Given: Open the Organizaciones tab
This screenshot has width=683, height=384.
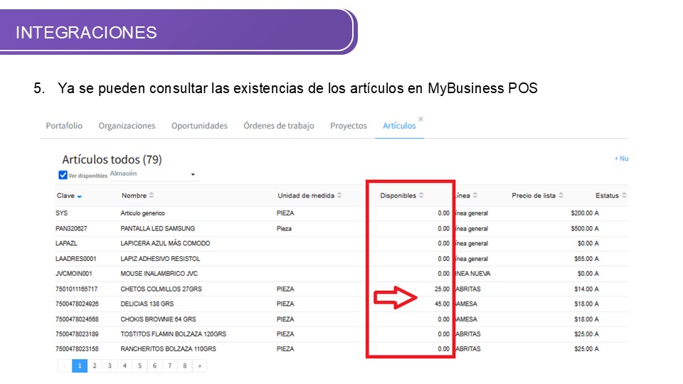Looking at the screenshot, I should pos(127,126).
